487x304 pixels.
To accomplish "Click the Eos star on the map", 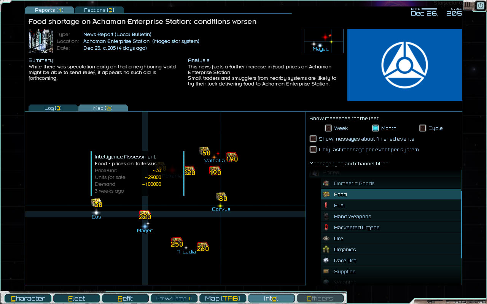I will point(96,213).
